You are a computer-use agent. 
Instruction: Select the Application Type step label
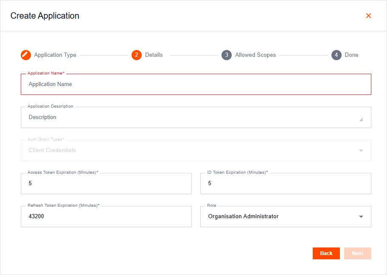(x=55, y=55)
